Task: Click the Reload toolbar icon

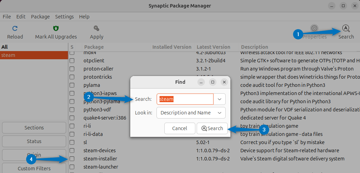Action: (x=15, y=29)
